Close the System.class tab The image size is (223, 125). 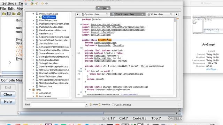[x=107, y=14]
